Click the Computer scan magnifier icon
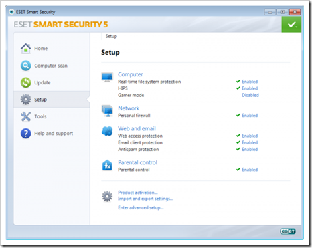 point(26,66)
